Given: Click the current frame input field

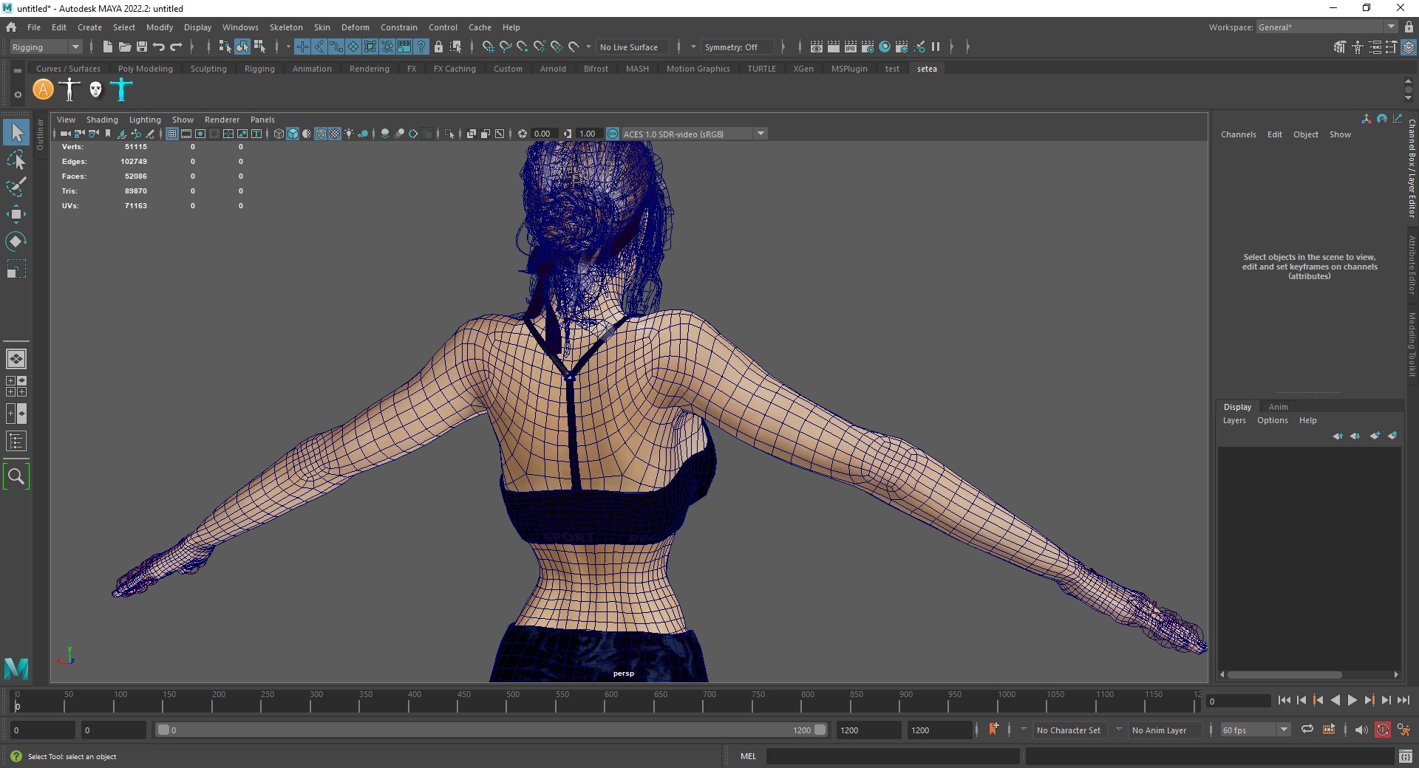Looking at the screenshot, I should click(x=1238, y=701).
